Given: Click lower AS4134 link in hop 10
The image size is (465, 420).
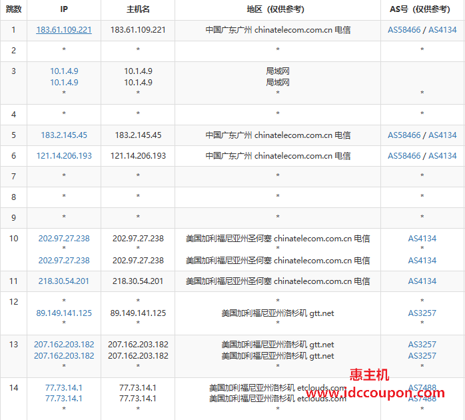Looking at the screenshot, I should pos(422,261).
